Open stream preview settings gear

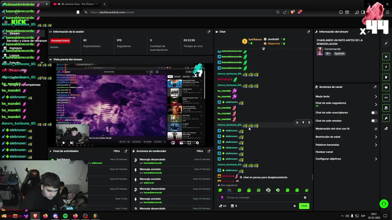pos(197,143)
